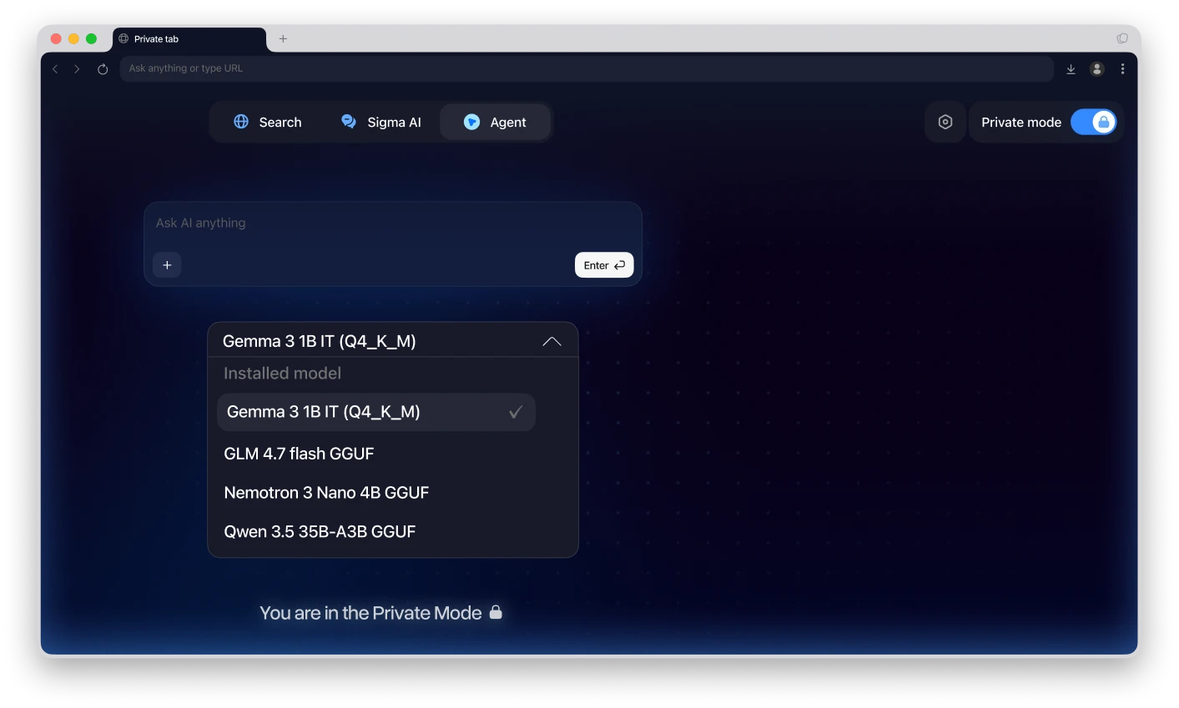Click the Installed model heading text
Image resolution: width=1179 pixels, height=708 pixels.
(x=282, y=374)
